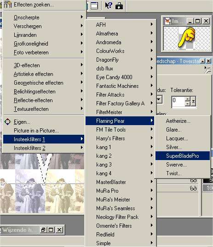
Task: Expand Geometrische effecten submenu
Action: pos(44,83)
